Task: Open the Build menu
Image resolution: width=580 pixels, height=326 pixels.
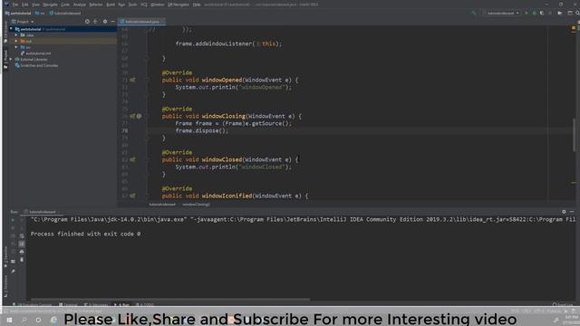Action: point(111,5)
